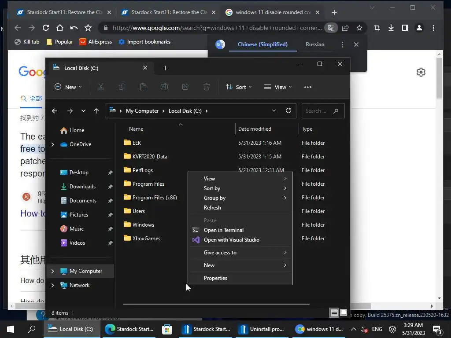The image size is (451, 338).
Task: Open a new browser tab
Action: coord(334,12)
